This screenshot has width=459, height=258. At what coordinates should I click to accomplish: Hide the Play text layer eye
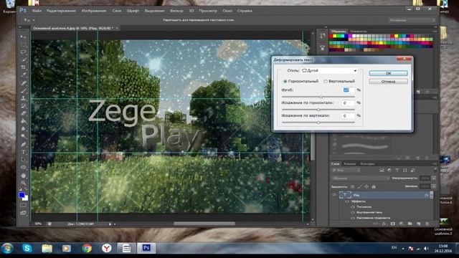click(333, 195)
